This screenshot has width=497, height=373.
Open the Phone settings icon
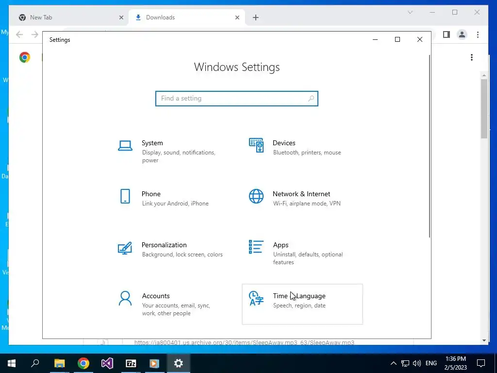tap(125, 196)
